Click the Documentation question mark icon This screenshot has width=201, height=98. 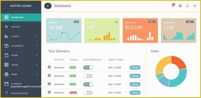pyautogui.click(x=6, y=93)
